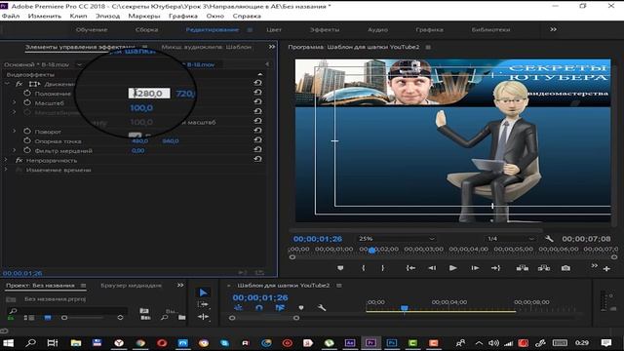Toggle Положение animation stopwatch
Viewport: 624px width, 351px height.
coord(27,94)
